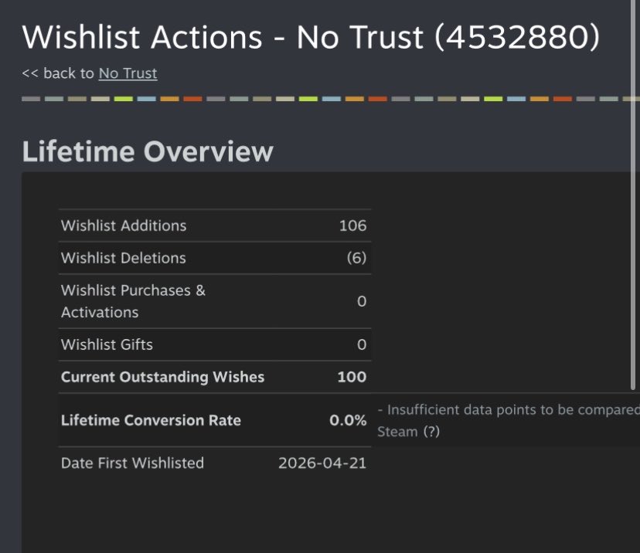Click the (?) help marker beside Steam
Screen dimensions: 640x553
(x=431, y=432)
